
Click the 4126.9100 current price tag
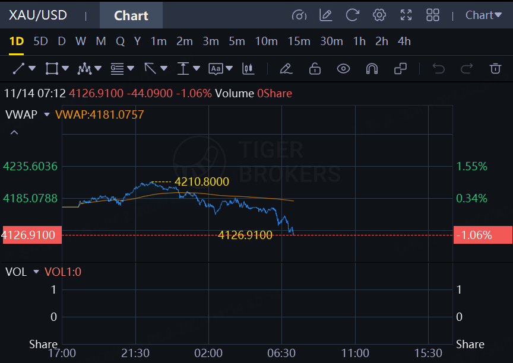31,235
